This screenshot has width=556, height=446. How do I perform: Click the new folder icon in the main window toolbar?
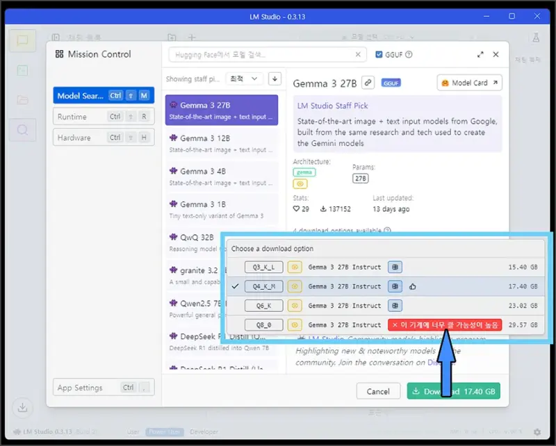coord(172,38)
